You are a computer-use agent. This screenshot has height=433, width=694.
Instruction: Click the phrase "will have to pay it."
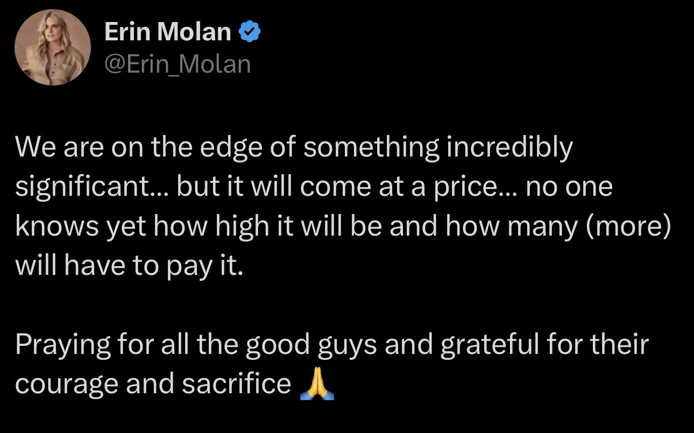[x=129, y=266]
